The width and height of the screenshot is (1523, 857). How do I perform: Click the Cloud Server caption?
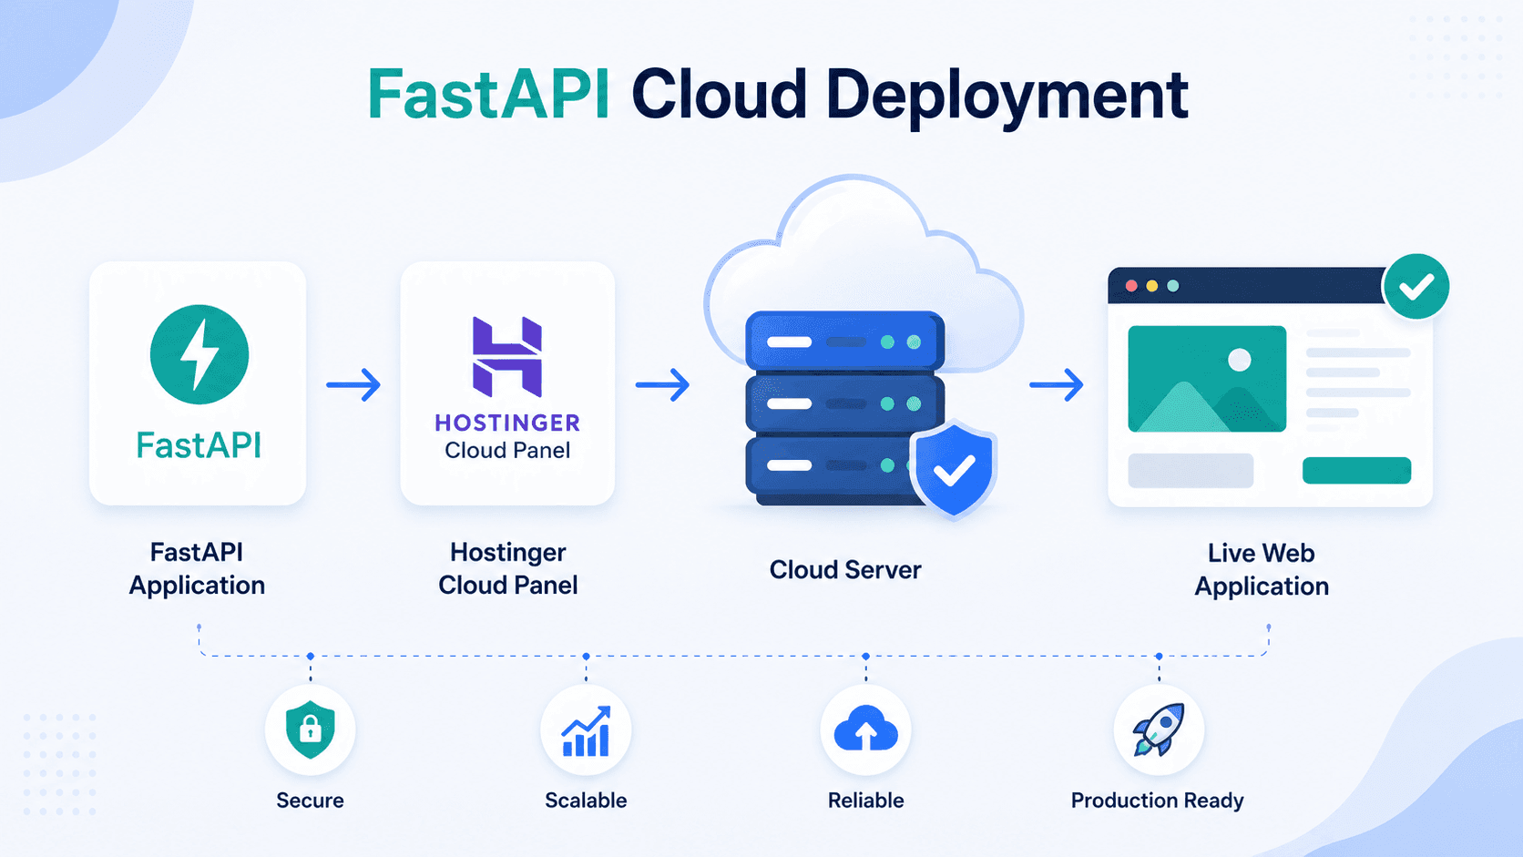pyautogui.click(x=845, y=569)
